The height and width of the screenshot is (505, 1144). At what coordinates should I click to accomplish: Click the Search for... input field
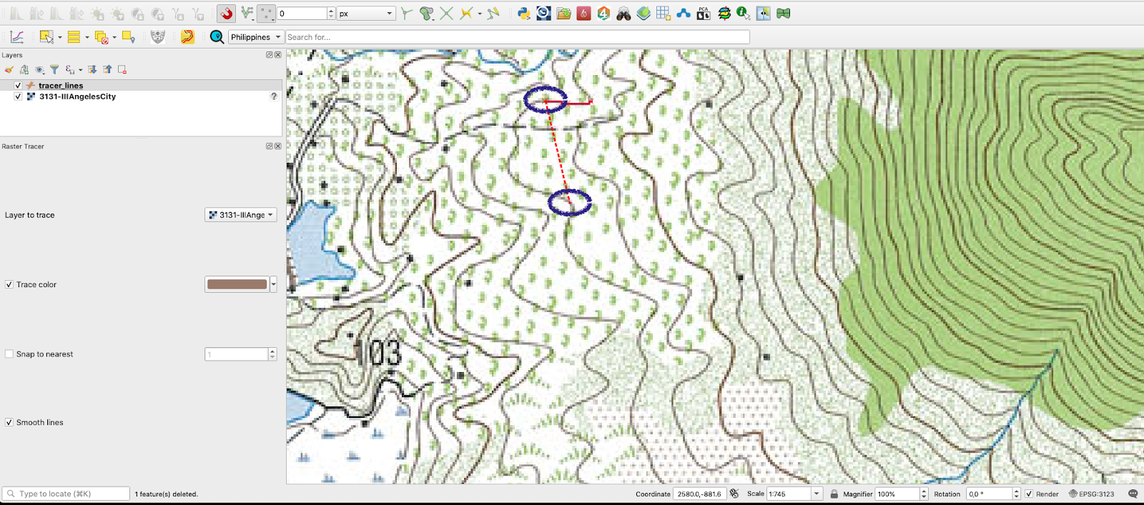(x=517, y=37)
